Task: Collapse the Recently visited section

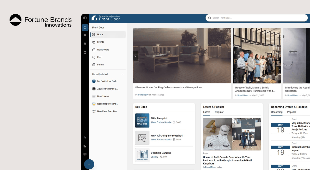Action: [x=122, y=74]
